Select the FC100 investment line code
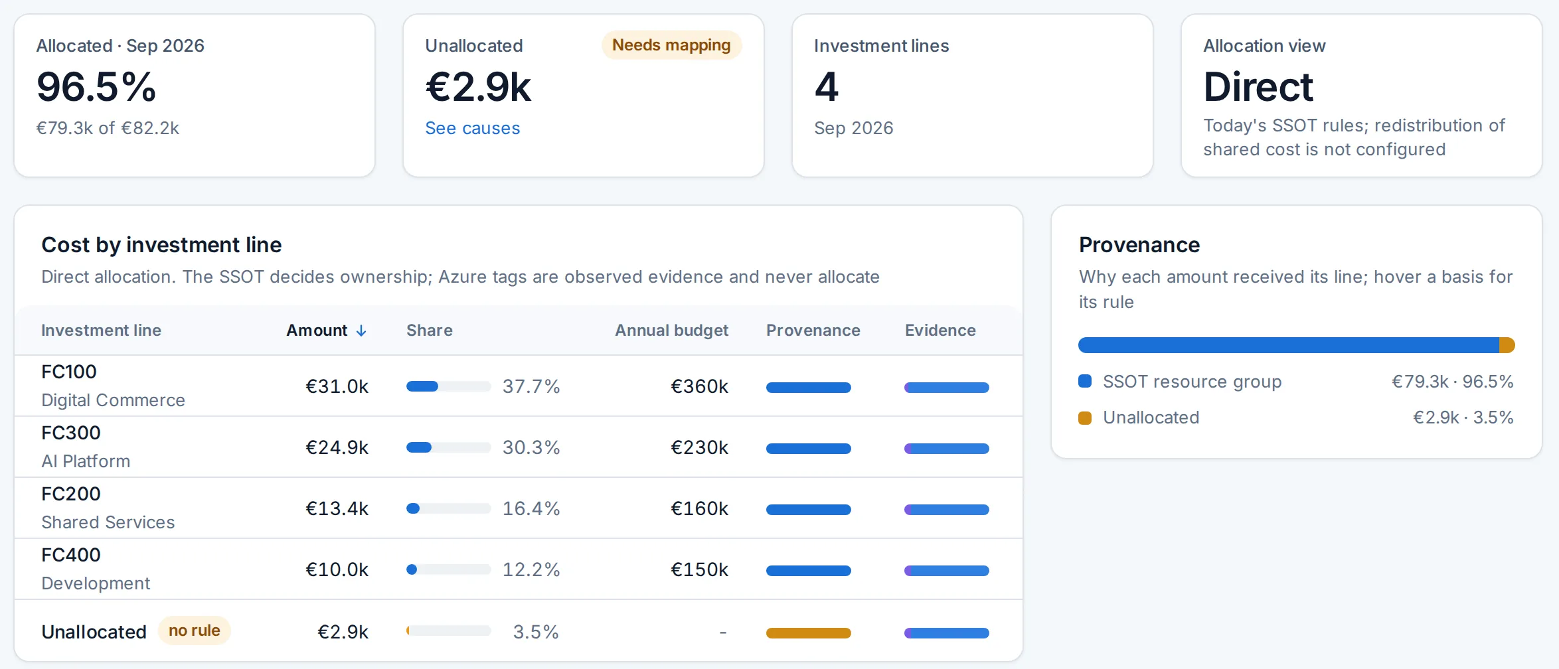Image resolution: width=1559 pixels, height=669 pixels. click(69, 372)
